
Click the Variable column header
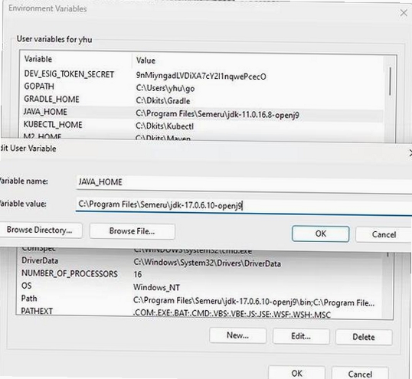(38, 59)
